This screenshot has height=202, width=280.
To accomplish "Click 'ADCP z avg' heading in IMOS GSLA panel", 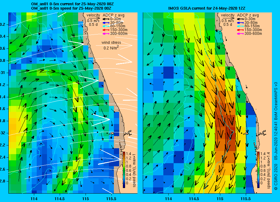I will coord(248,15).
